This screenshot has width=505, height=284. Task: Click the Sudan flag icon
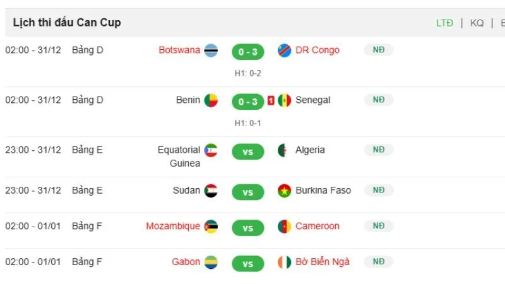(211, 191)
